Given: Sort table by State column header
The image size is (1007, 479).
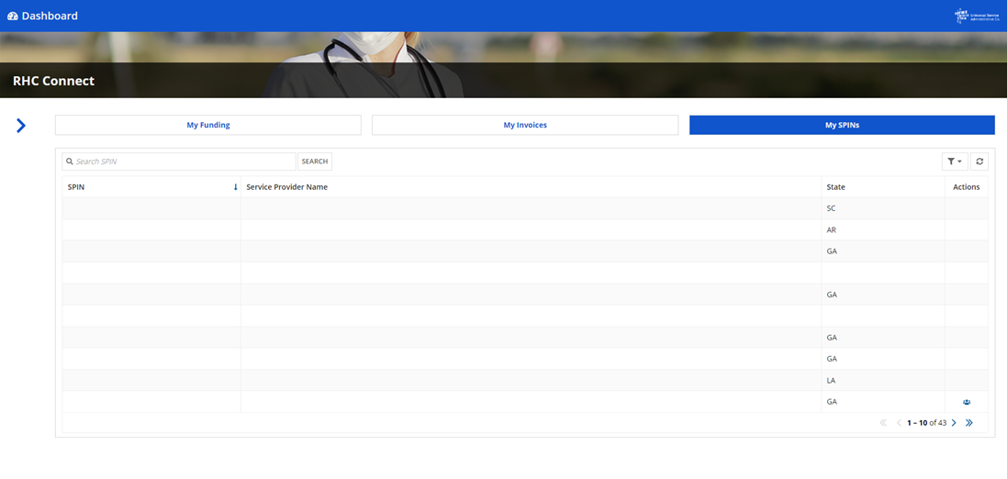Looking at the screenshot, I should click(x=835, y=187).
